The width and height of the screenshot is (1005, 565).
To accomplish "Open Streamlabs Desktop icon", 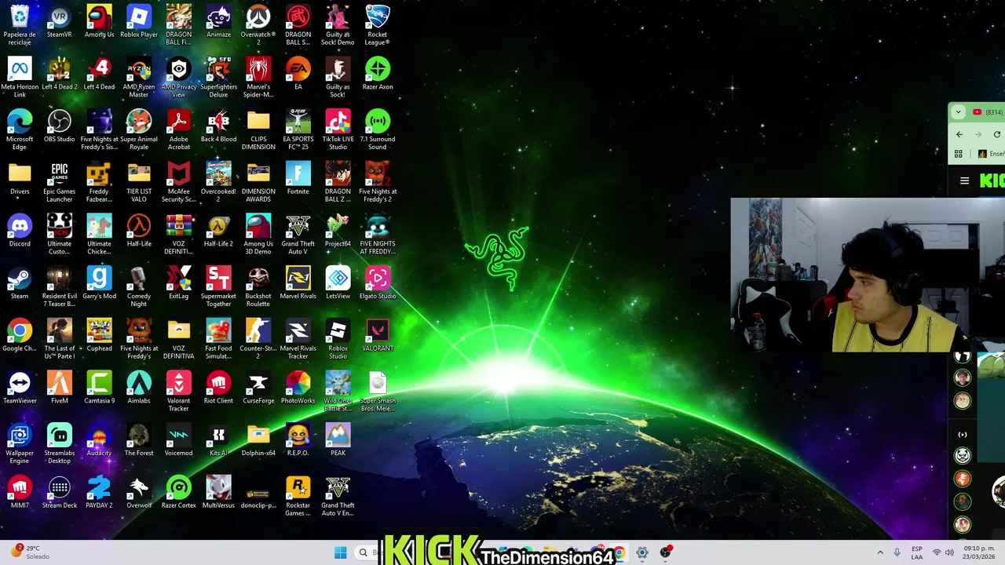I will coord(59,443).
